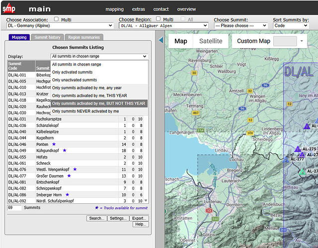Open the Choose Association dropdown
This screenshot has height=248, width=318.
coord(60,26)
